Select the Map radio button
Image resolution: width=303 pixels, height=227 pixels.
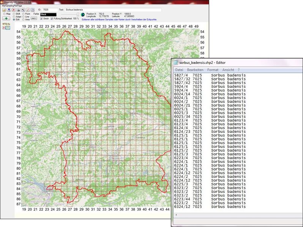tap(5, 14)
